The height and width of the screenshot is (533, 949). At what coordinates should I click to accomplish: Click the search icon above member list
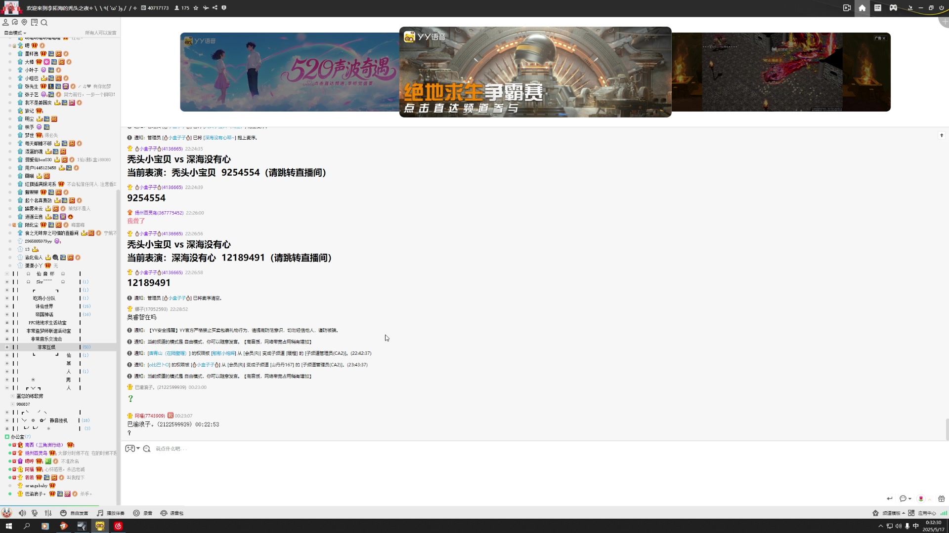(x=44, y=22)
